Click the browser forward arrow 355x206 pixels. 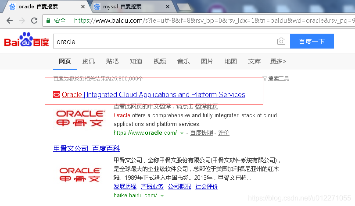point(22,21)
